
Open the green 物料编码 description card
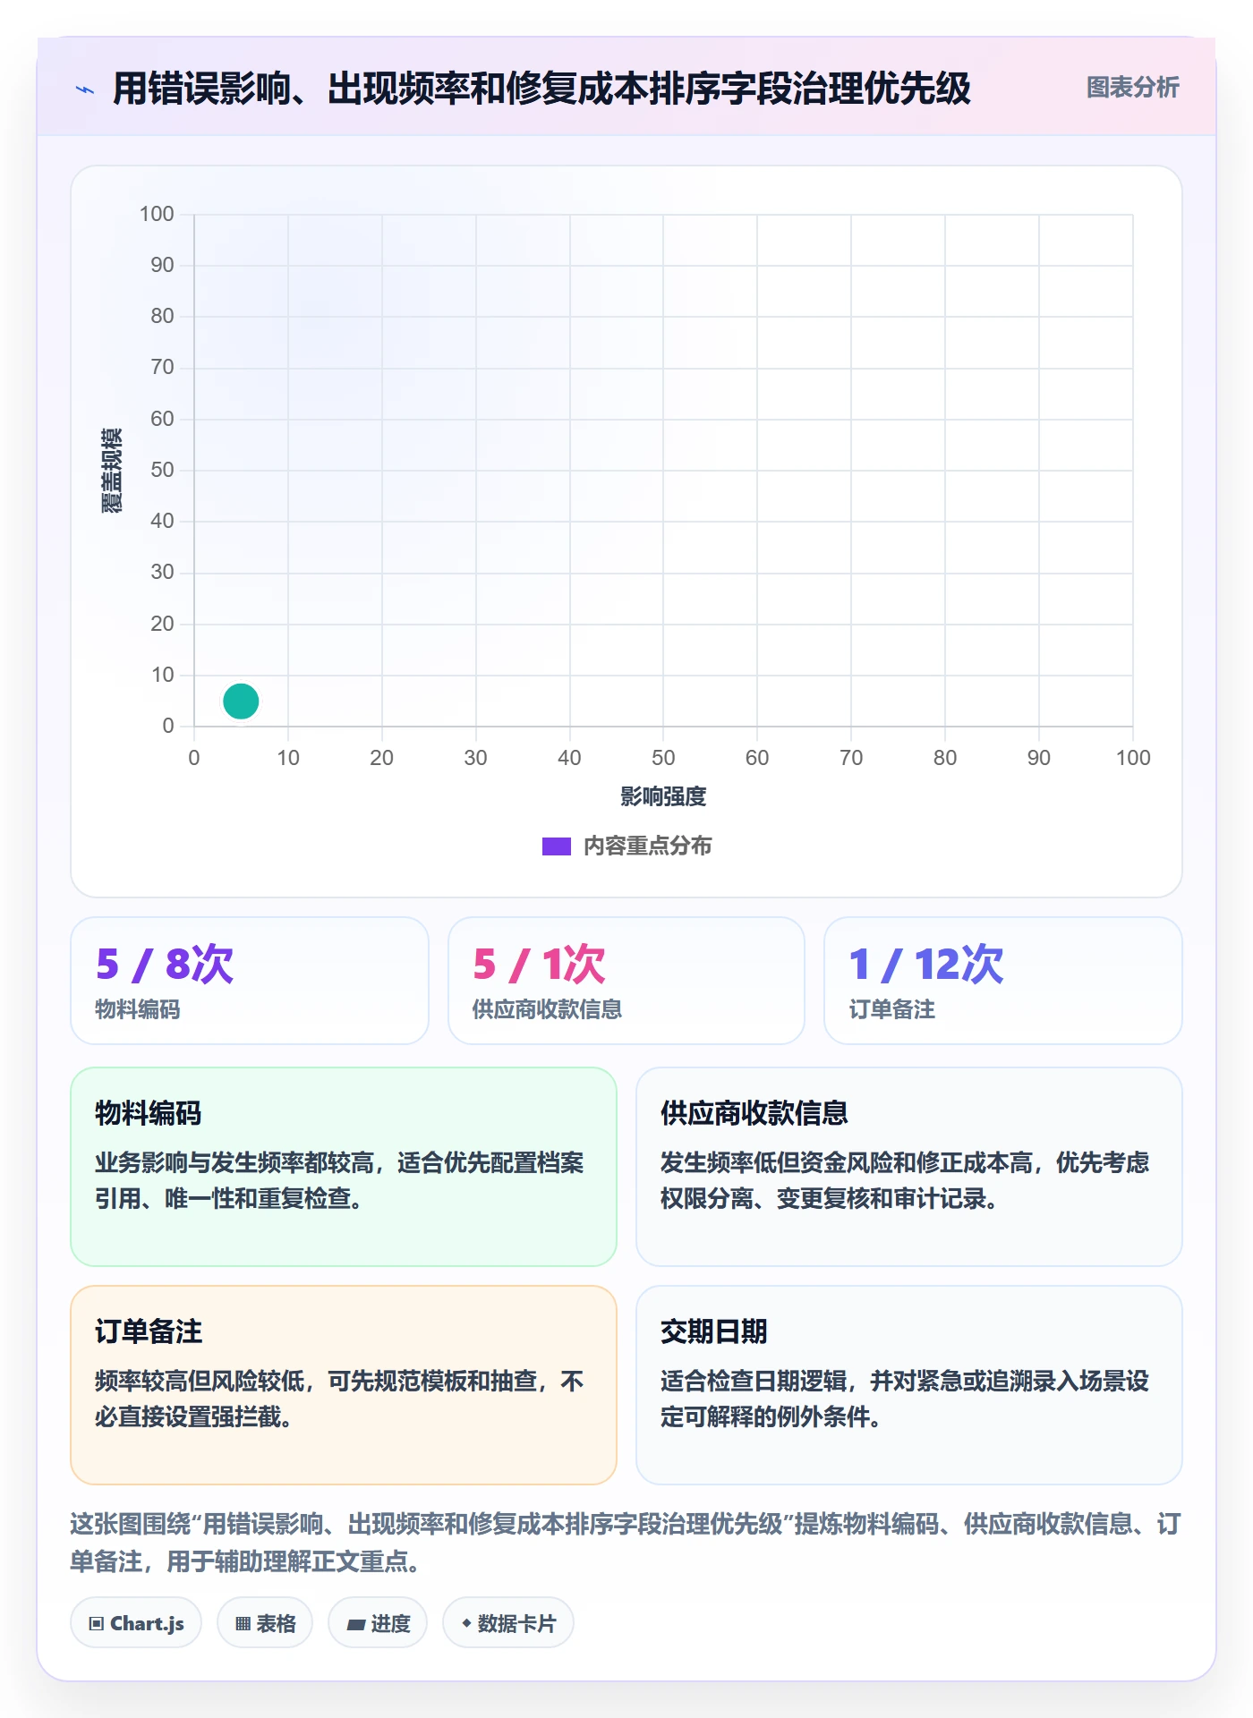coord(344,1167)
